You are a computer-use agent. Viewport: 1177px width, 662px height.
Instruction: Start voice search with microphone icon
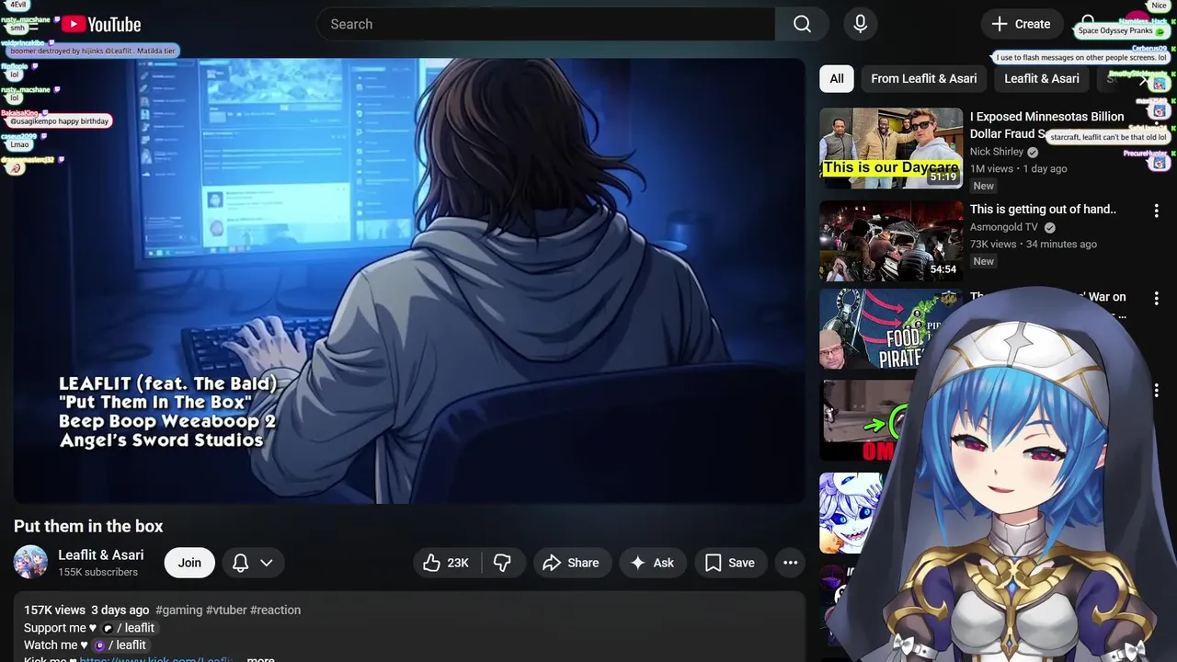pos(860,24)
